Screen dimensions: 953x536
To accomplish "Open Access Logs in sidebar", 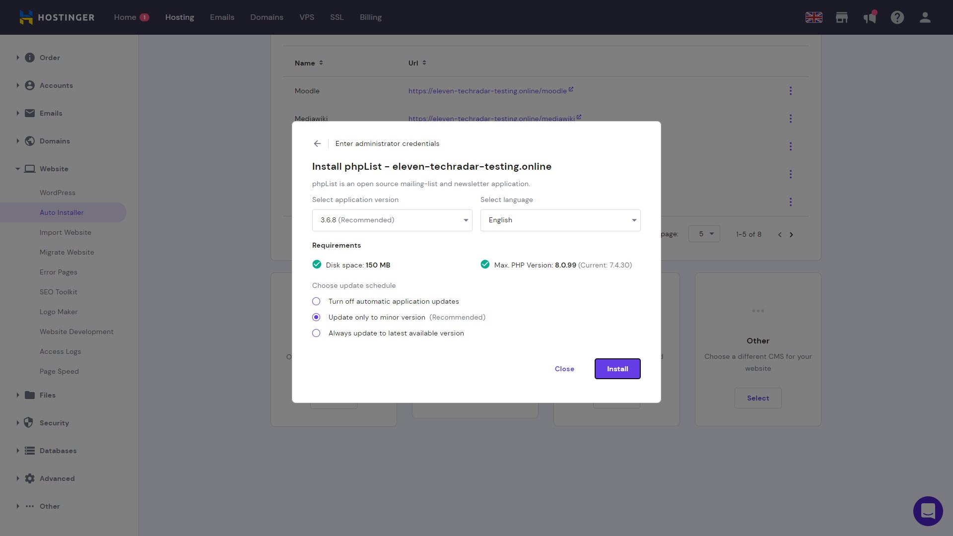I will click(61, 351).
